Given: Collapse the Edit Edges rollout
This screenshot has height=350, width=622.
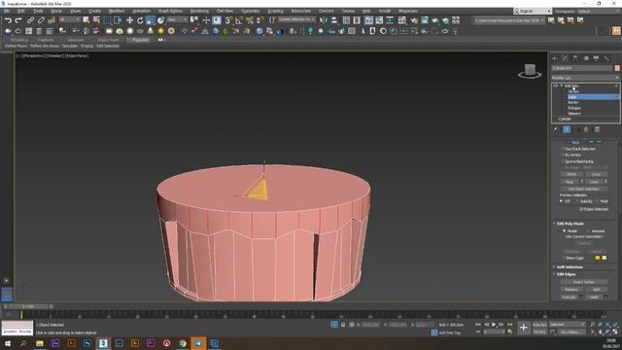Looking at the screenshot, I should [554, 274].
